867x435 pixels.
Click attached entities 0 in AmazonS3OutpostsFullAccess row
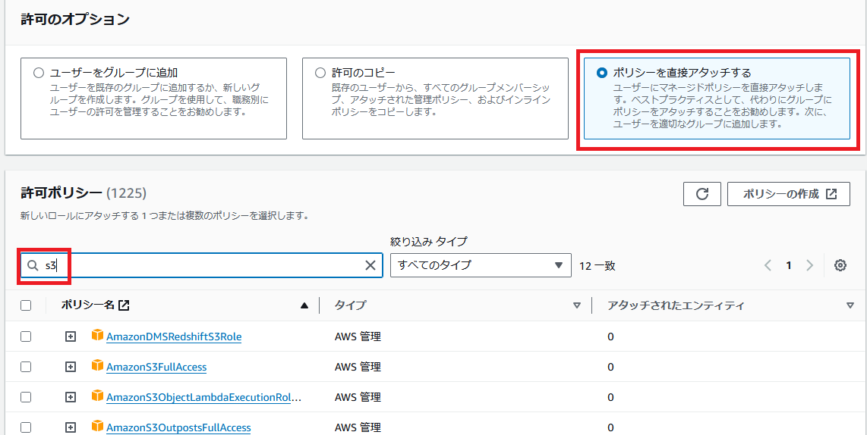610,427
